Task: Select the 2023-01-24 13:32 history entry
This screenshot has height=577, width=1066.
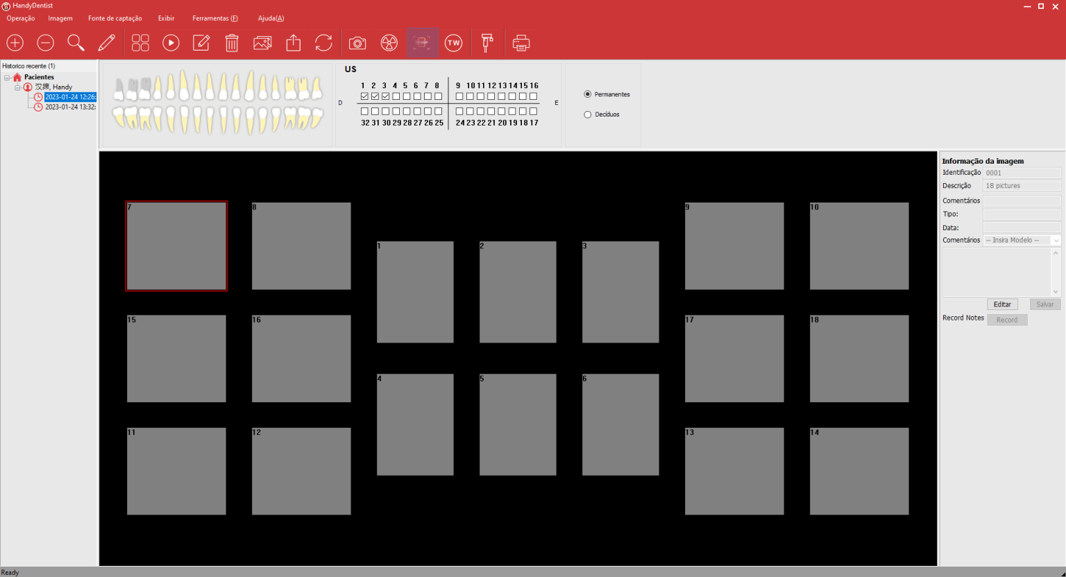Action: click(x=70, y=107)
